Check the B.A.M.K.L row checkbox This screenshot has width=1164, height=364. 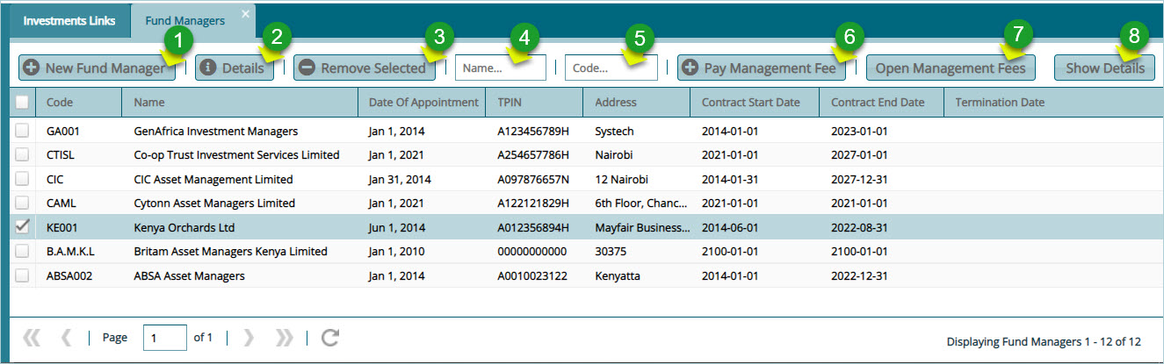[23, 252]
